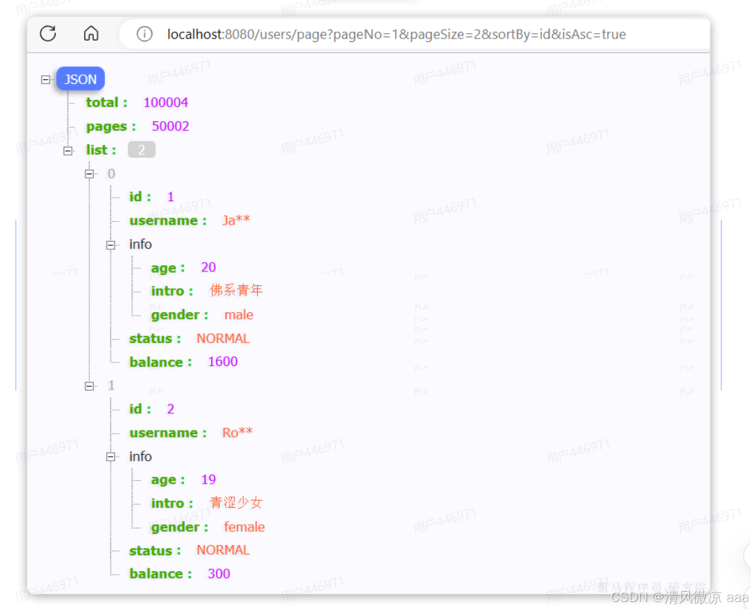The width and height of the screenshot is (751, 609).
Task: Reload the page with the refresh icon
Action: point(48,34)
